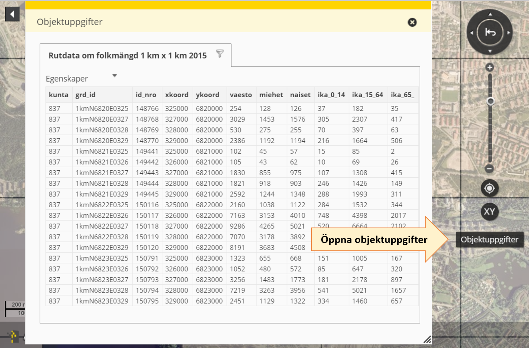Select ika_15_64 cell 4398
Image resolution: width=529 pixels, height=348 pixels.
click(x=368, y=216)
